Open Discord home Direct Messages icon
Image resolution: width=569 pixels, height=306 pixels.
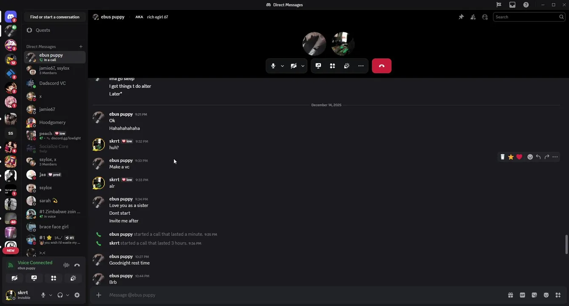tap(11, 17)
